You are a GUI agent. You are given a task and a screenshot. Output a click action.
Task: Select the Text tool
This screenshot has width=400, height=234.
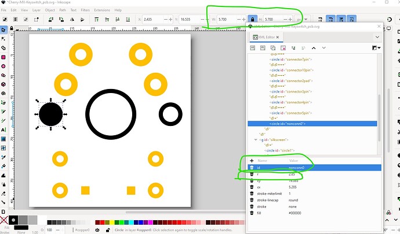click(3, 130)
